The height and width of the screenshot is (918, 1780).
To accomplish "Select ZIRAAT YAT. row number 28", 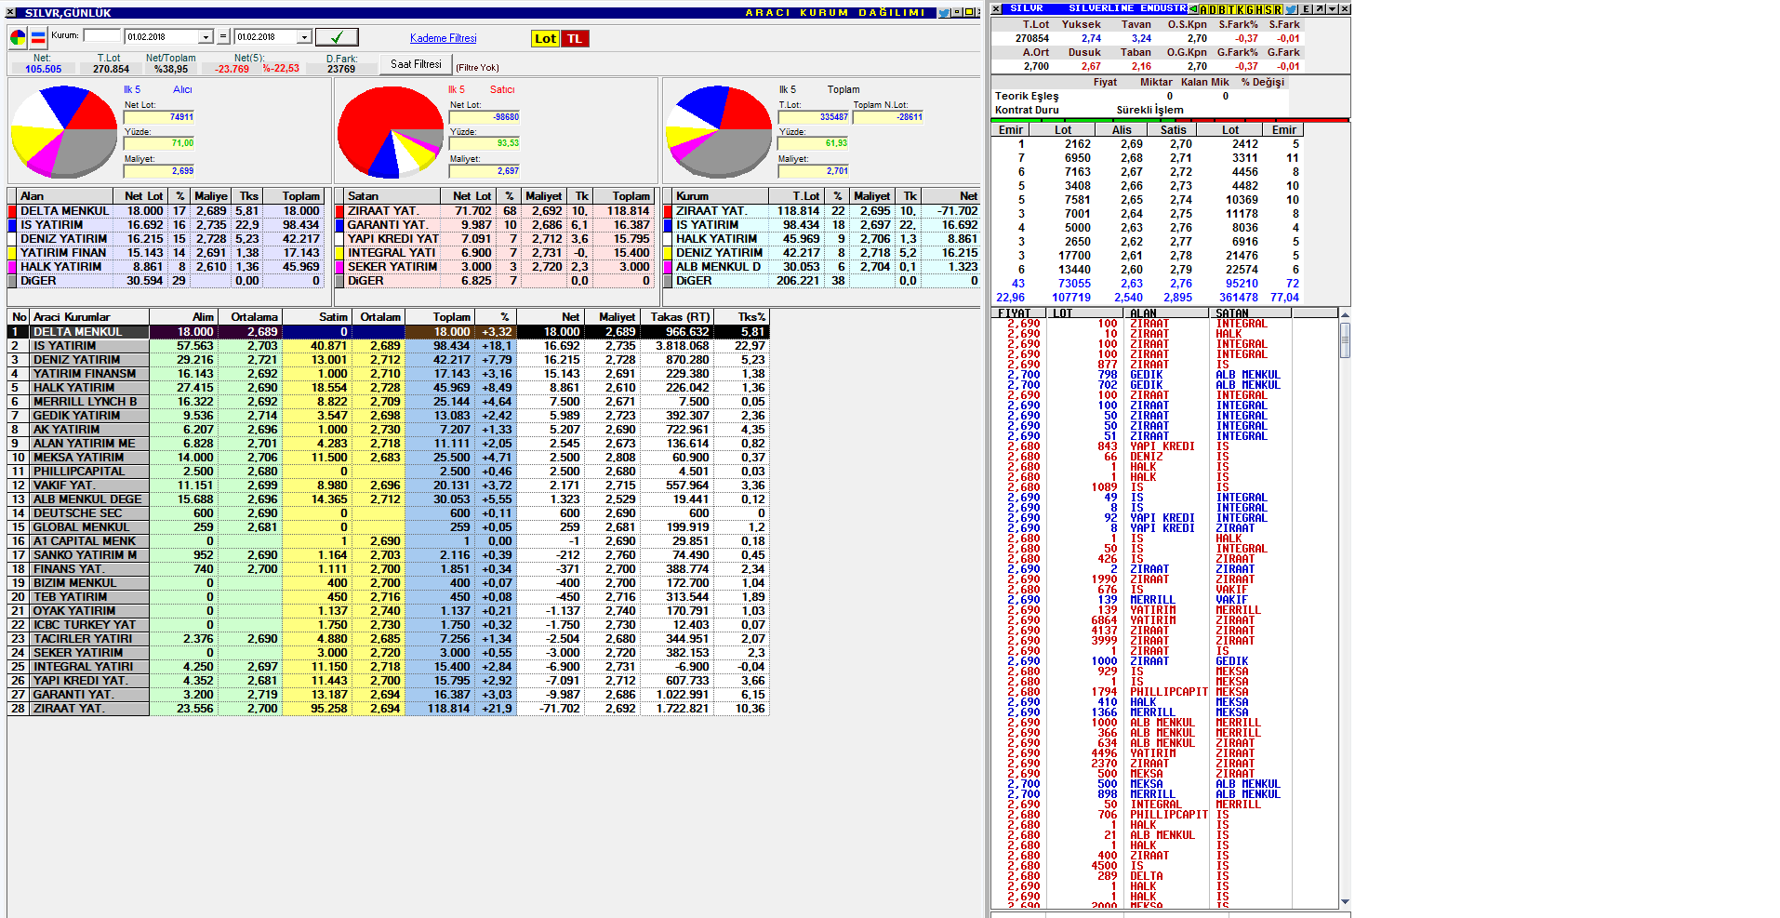I will click(x=388, y=709).
